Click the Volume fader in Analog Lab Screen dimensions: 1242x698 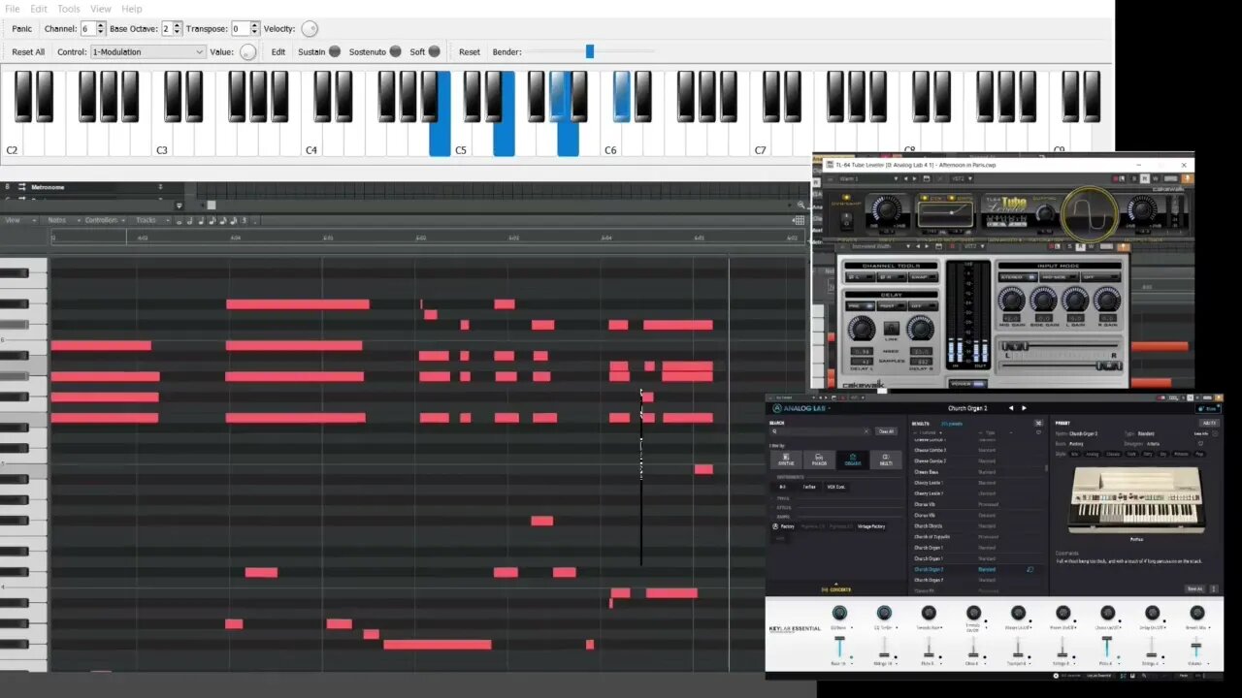[1196, 647]
